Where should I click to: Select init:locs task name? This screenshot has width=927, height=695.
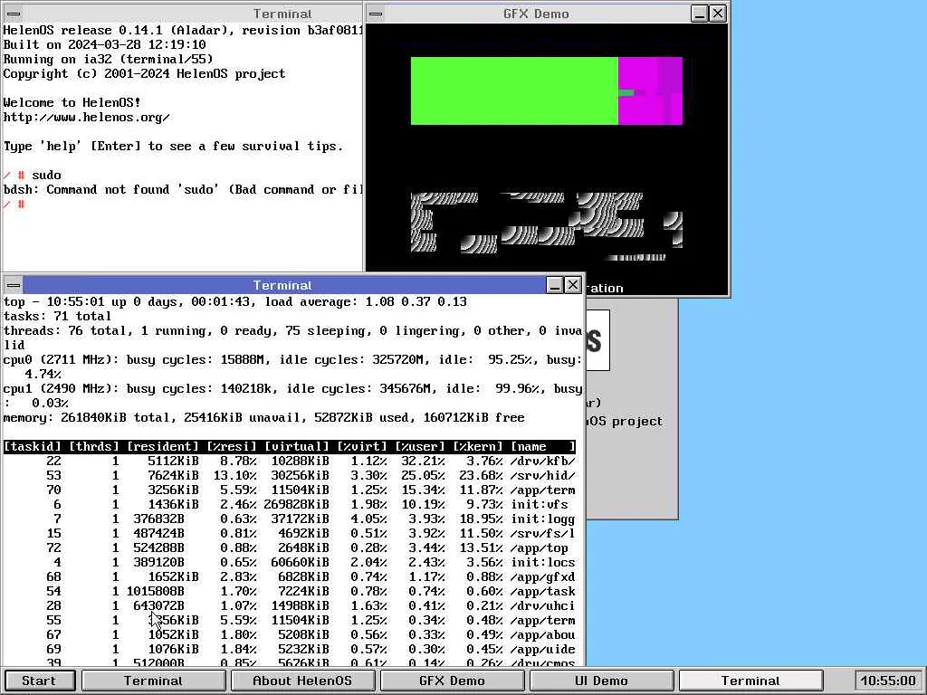coord(543,562)
